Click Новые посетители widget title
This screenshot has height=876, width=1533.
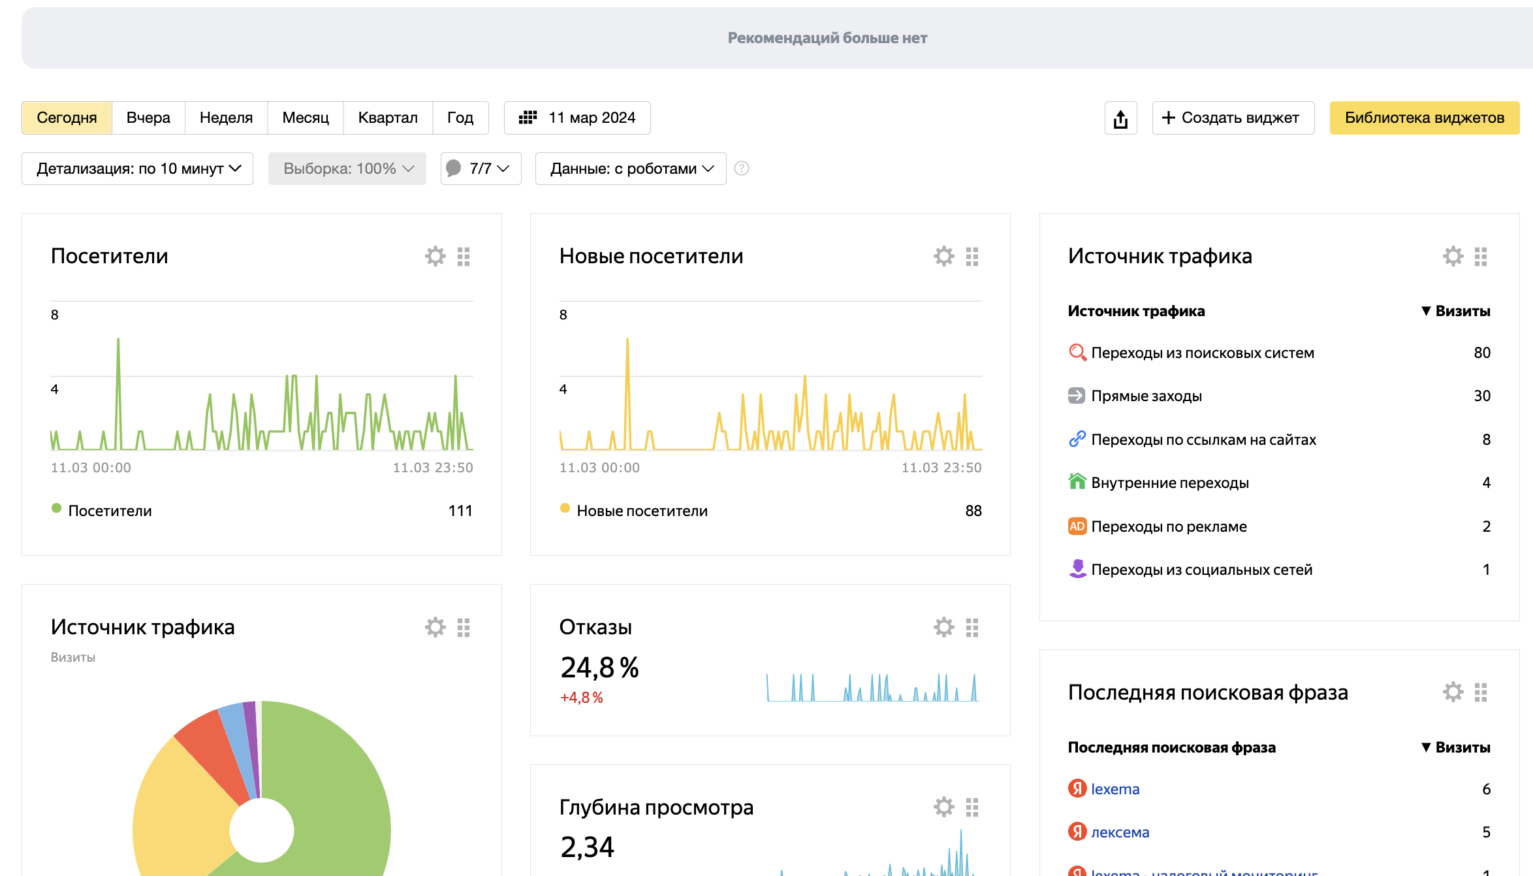click(652, 256)
